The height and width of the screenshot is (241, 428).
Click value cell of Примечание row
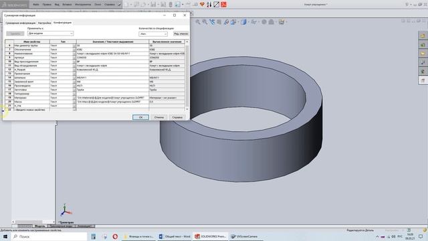point(112,74)
